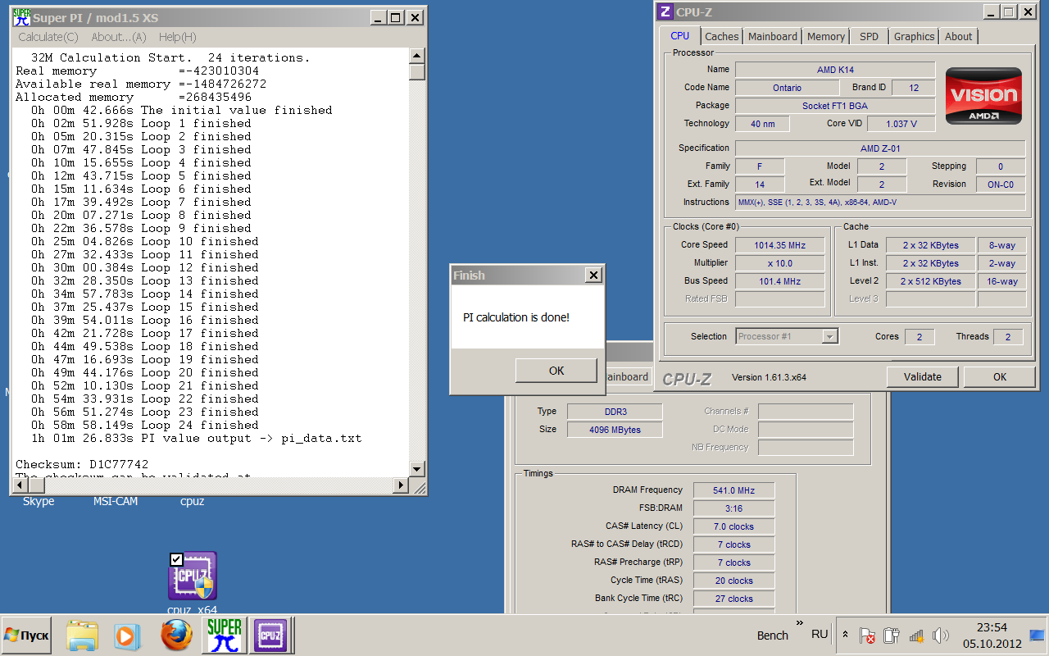Open the About...(A) menu in Super PI
The width and height of the screenshot is (1049, 656).
pos(119,37)
